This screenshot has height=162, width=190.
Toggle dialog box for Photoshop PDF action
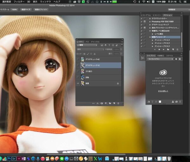tap(145, 22)
